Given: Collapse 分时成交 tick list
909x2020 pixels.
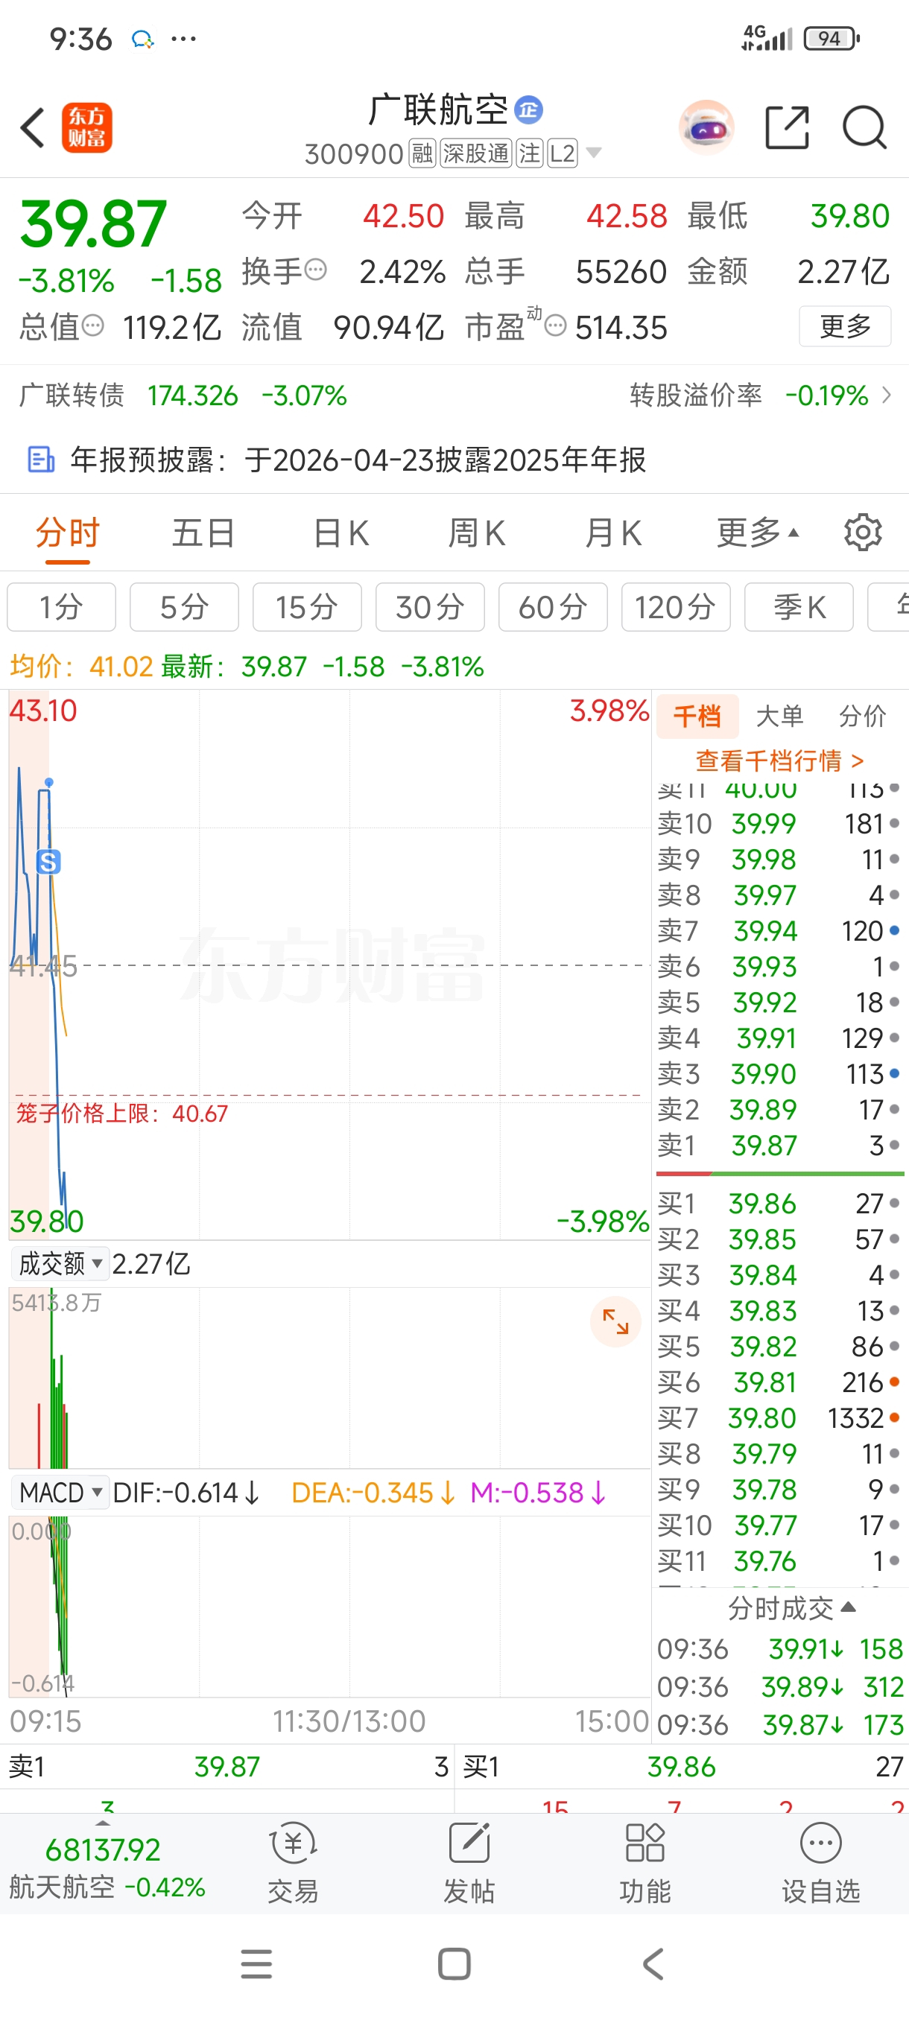Looking at the screenshot, I should pos(792,1608).
